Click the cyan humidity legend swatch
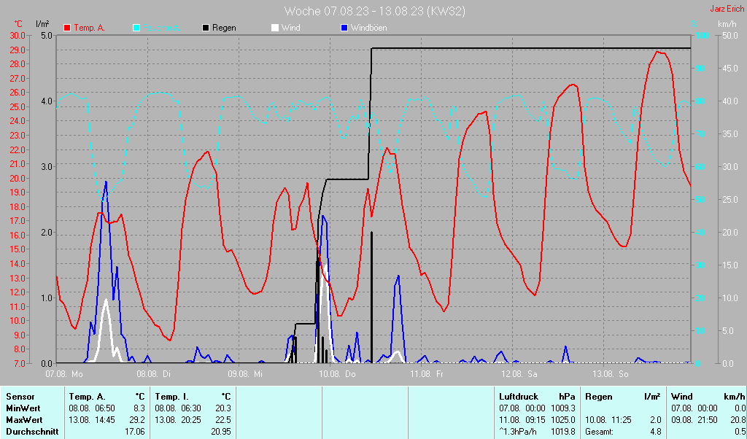 [136, 28]
